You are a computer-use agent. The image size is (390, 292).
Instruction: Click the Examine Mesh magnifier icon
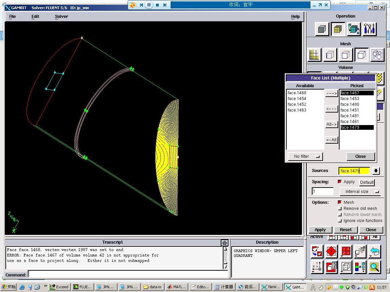tap(375, 267)
